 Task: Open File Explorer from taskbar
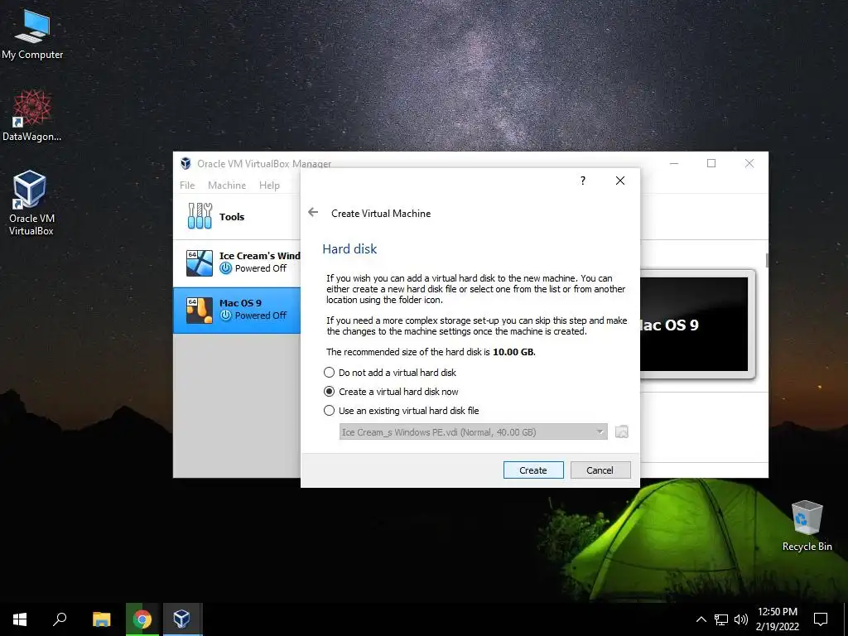(101, 619)
